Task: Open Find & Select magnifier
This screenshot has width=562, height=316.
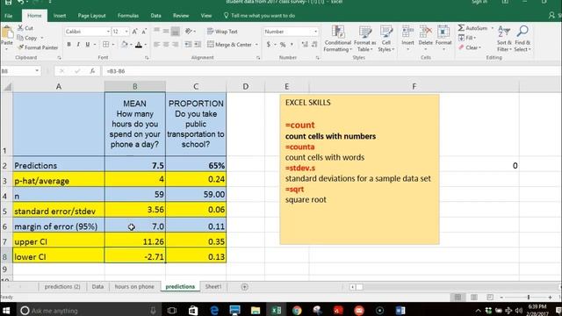Action: click(x=522, y=39)
